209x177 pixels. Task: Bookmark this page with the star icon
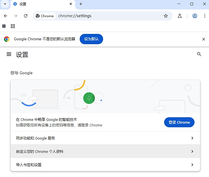click(x=166, y=16)
